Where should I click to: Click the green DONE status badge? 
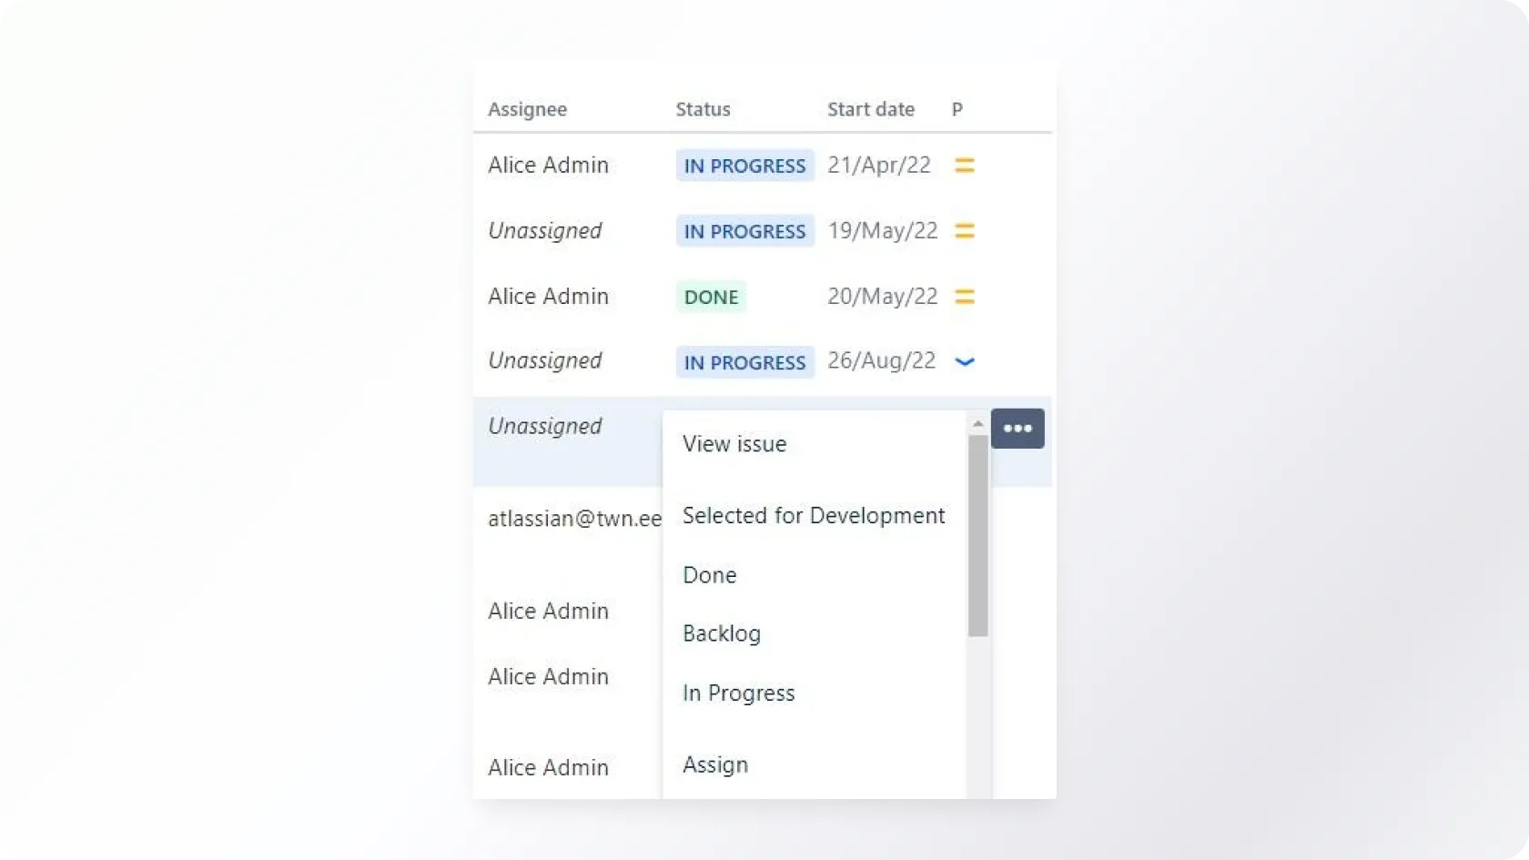click(711, 297)
